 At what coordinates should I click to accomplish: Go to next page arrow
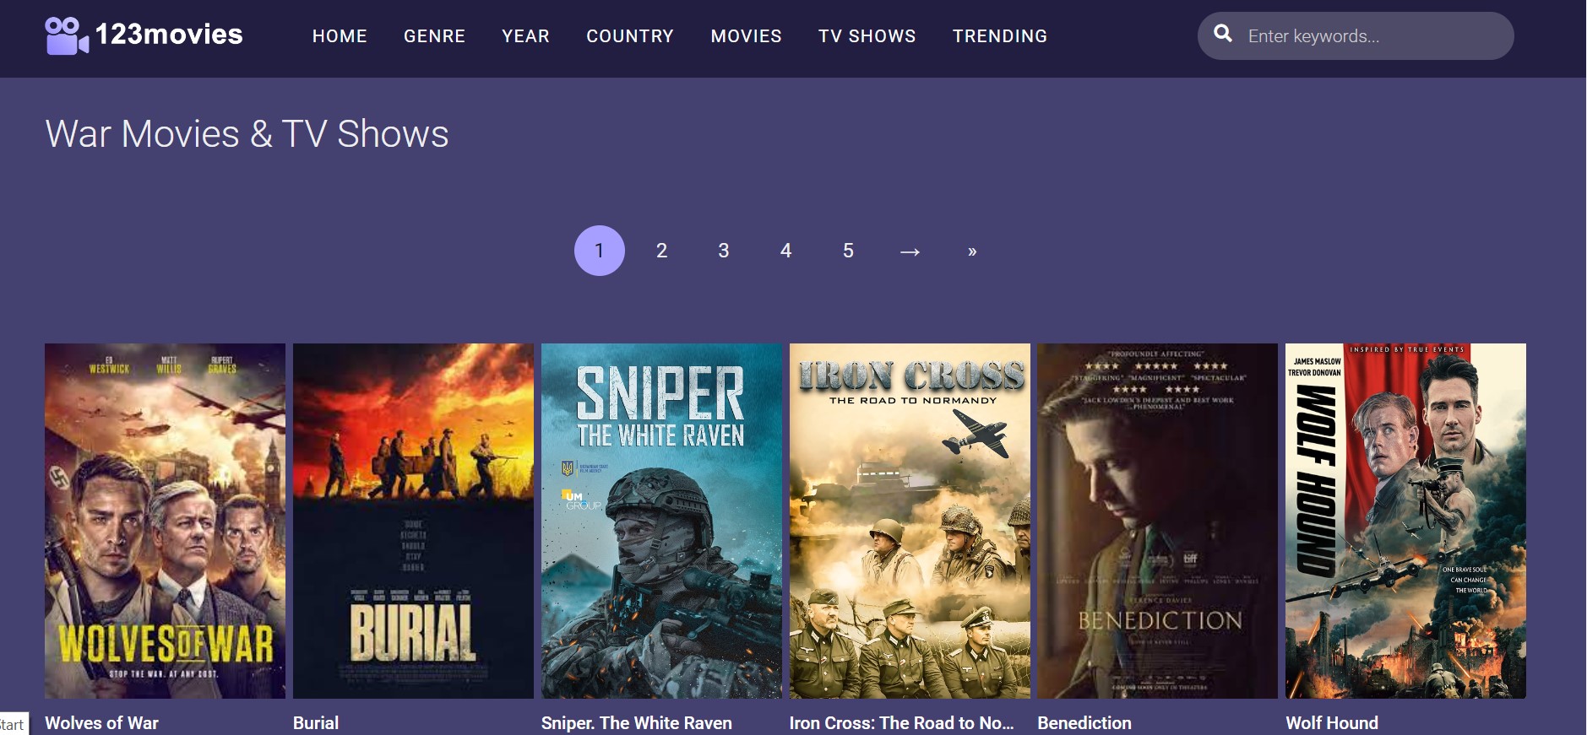910,251
